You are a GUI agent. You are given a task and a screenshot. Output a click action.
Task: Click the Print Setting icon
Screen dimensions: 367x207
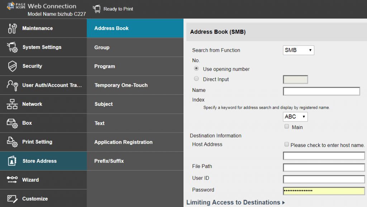click(x=12, y=142)
